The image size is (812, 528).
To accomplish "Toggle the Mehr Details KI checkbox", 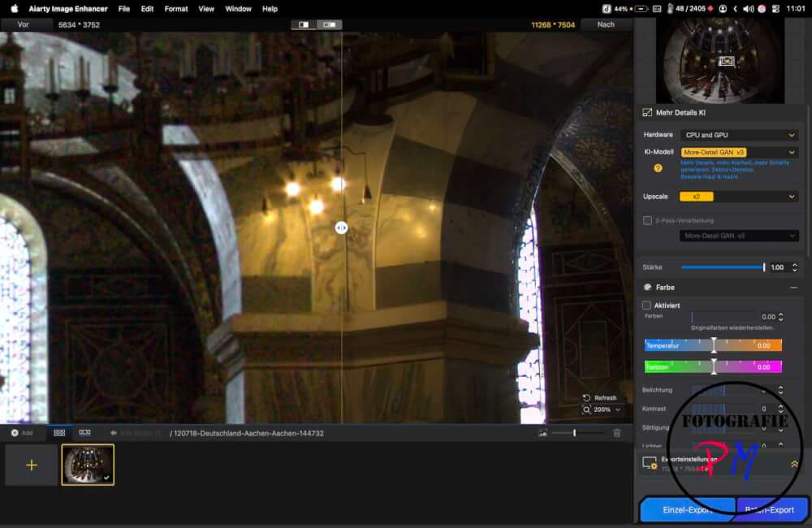I will tap(646, 113).
